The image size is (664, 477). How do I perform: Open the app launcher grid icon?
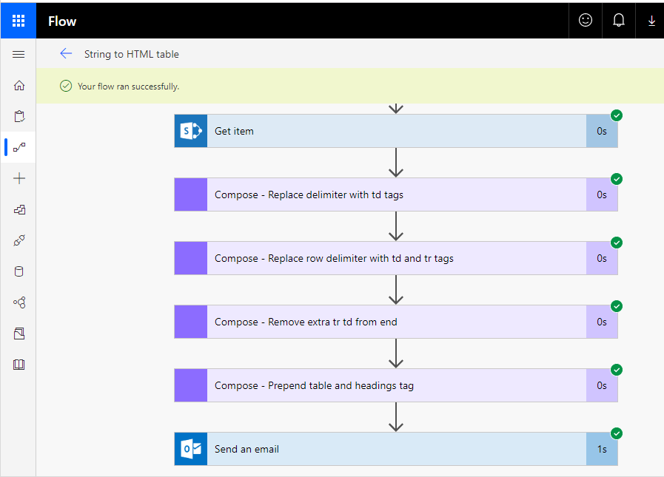[18, 20]
